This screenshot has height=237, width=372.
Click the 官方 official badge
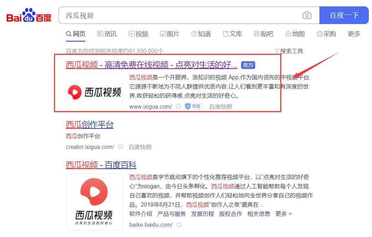pyautogui.click(x=248, y=65)
